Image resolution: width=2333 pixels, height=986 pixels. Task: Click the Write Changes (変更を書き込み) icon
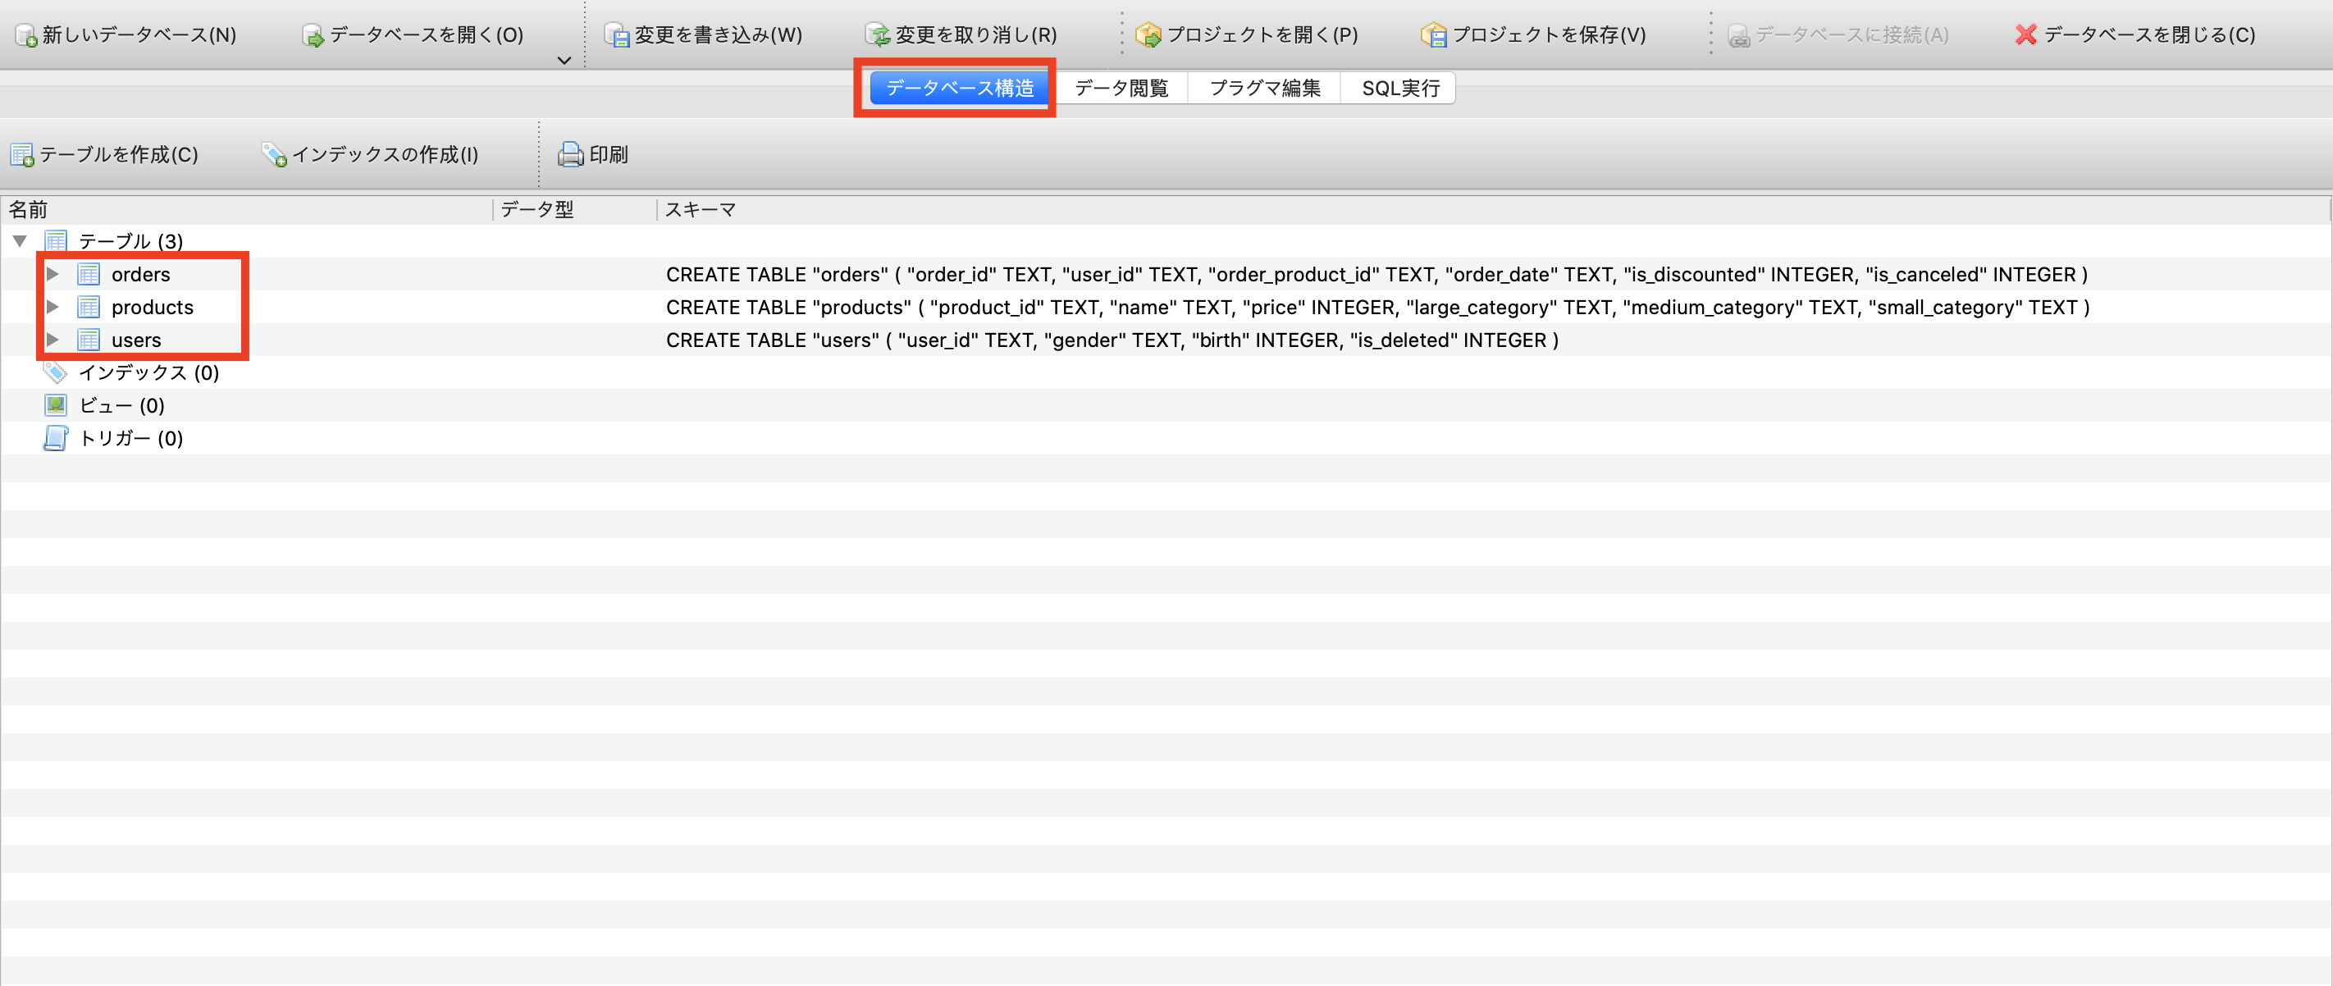tap(618, 35)
